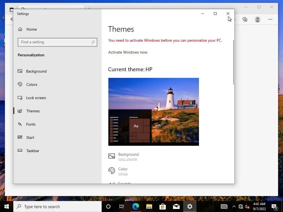This screenshot has width=283, height=212.
Task: Click the Find a setting search box
Action: point(57,42)
